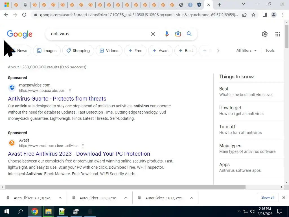289x217 pixels.
Task: Open Avast ad three-dot options
Action: 83,146
